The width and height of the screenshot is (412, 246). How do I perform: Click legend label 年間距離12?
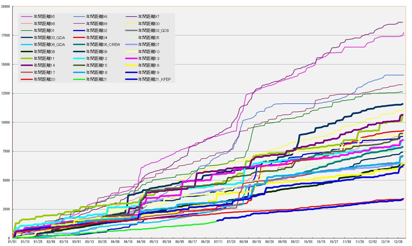pyautogui.click(x=97, y=58)
